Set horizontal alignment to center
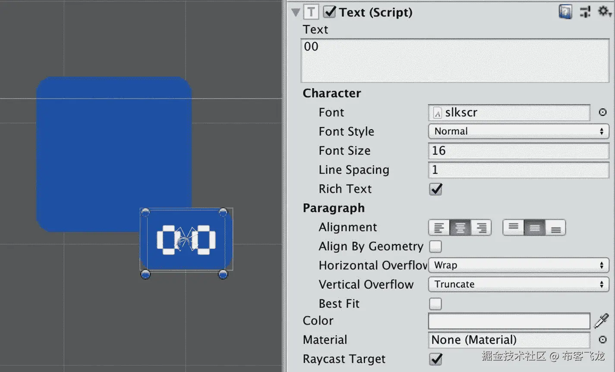 [460, 227]
